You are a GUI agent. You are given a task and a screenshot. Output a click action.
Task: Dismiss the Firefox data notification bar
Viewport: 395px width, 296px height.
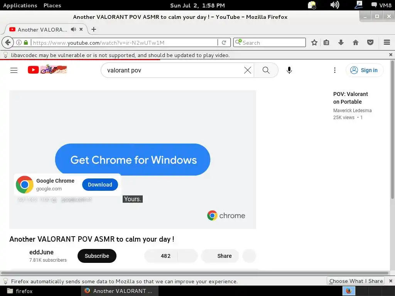click(390, 281)
